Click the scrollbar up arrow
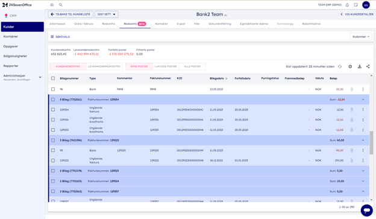Screen dimensions: 376x219 tap(371, 75)
